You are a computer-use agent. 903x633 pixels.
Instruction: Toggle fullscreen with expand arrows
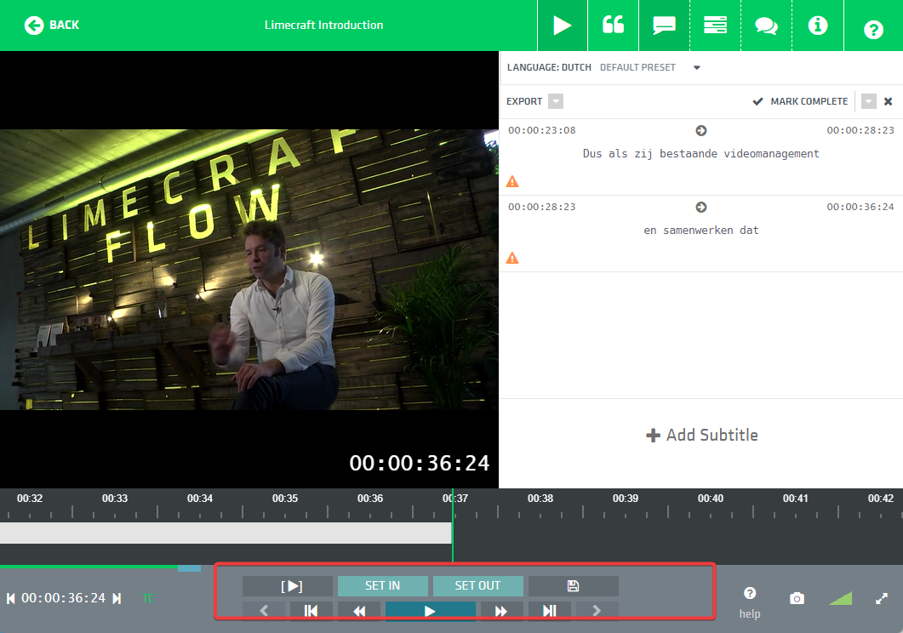[881, 598]
